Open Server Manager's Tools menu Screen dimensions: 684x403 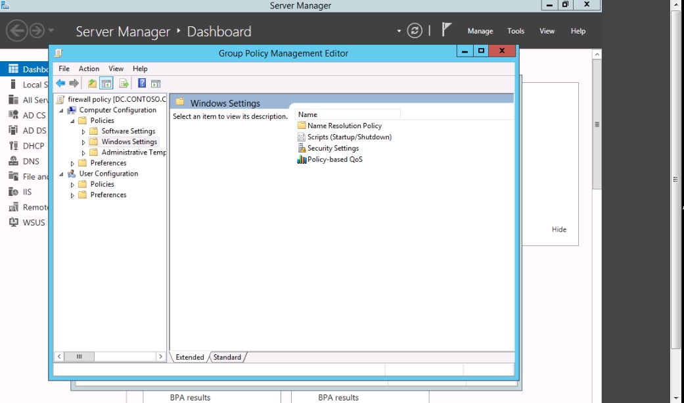coord(516,31)
